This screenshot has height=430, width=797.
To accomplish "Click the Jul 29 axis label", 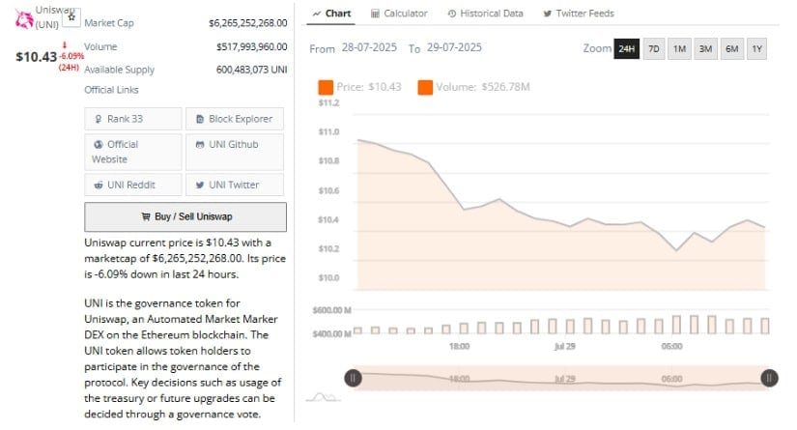I will click(565, 347).
